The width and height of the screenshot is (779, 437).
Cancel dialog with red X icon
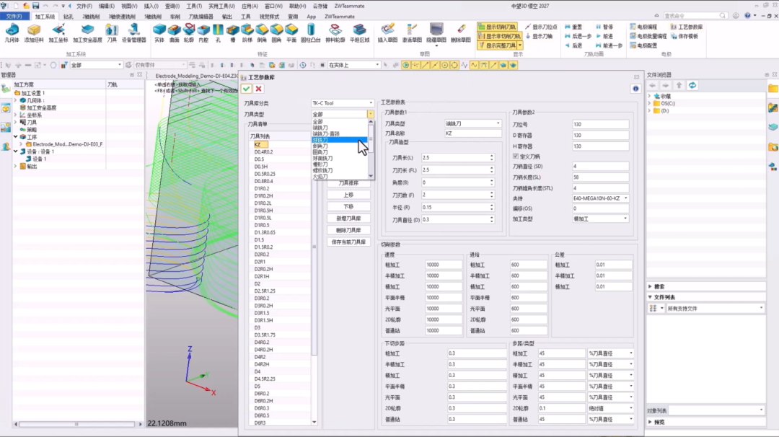[258, 89]
